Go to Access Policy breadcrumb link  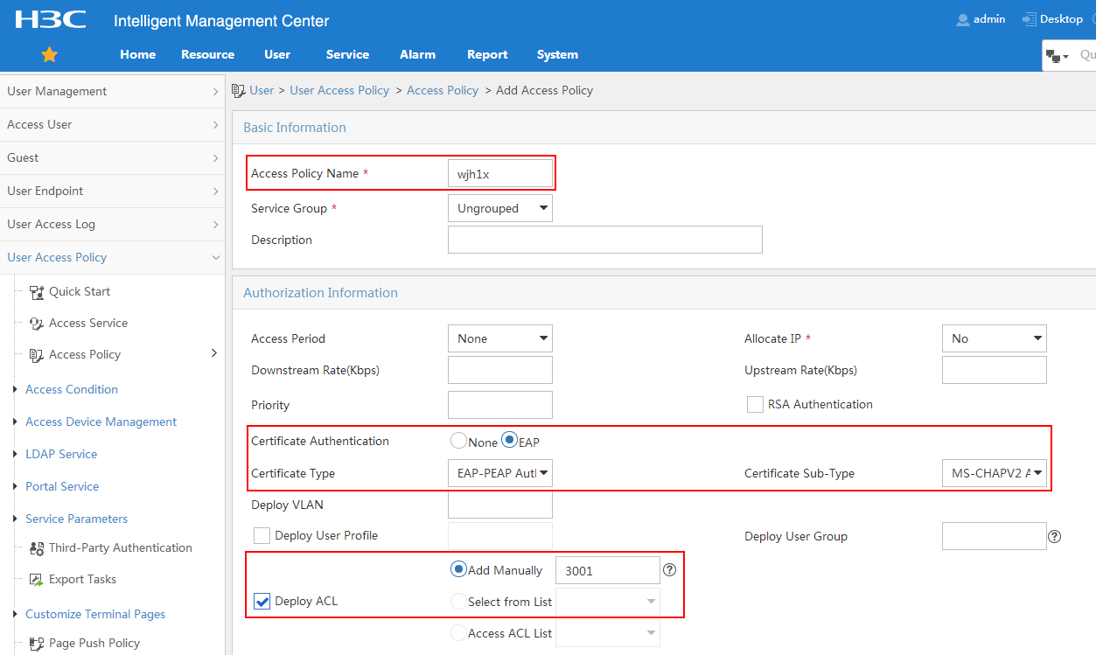tap(443, 90)
